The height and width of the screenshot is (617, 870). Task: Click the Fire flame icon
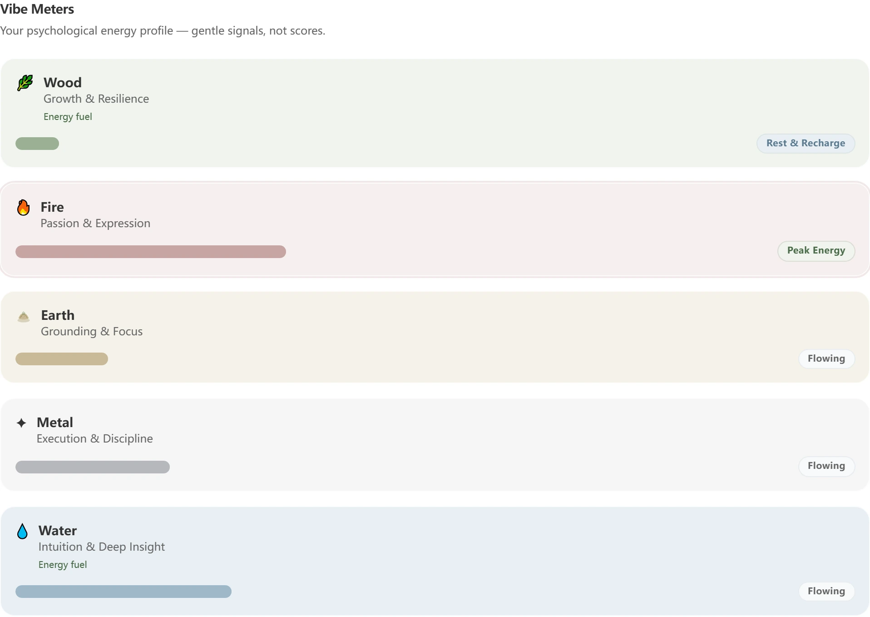click(x=23, y=207)
